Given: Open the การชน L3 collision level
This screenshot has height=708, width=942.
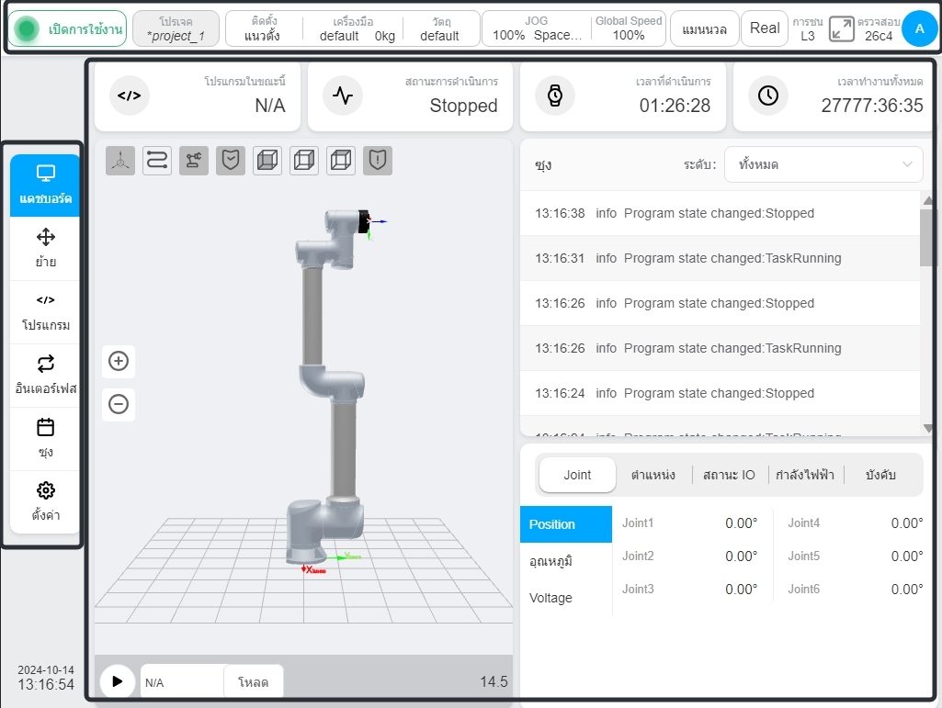Looking at the screenshot, I should (808, 28).
